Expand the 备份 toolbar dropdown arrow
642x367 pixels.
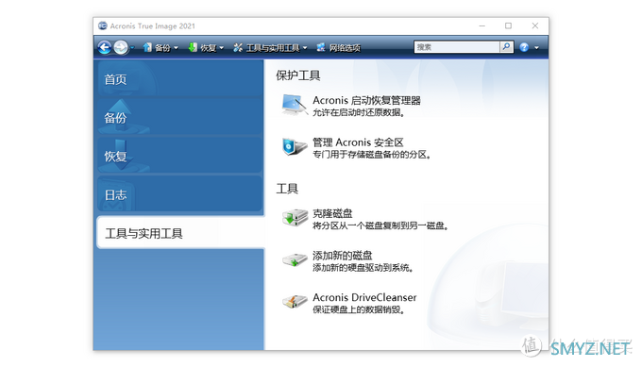point(176,48)
